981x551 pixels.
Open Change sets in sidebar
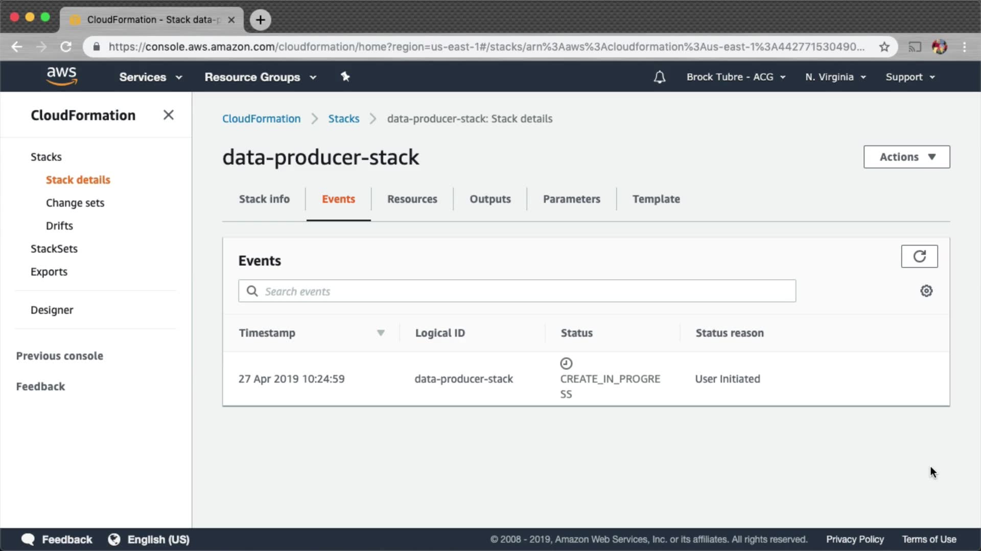(x=75, y=203)
